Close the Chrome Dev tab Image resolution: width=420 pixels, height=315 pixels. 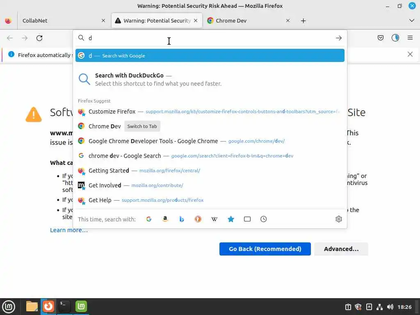coord(288,21)
